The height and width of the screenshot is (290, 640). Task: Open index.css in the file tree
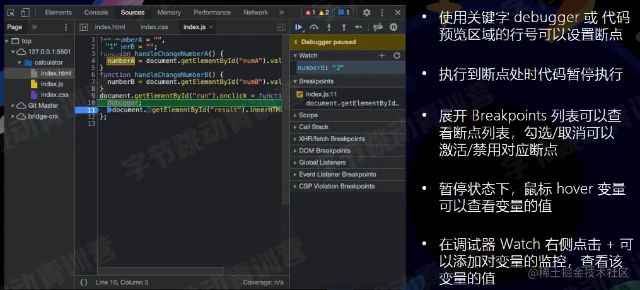[54, 95]
